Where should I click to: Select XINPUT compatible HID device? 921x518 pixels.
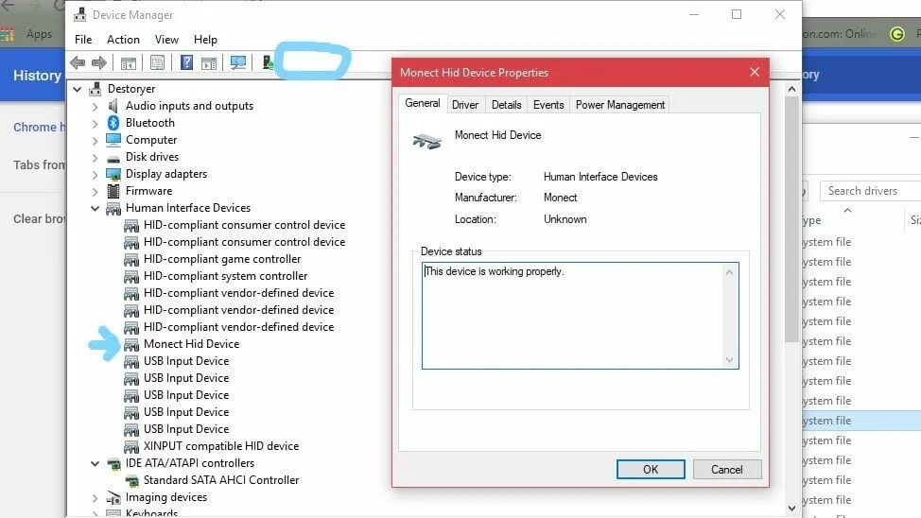click(221, 446)
